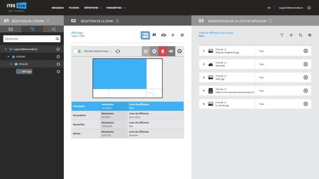Open the PARAMÈTRES dropdown menu
Viewport: 319px width, 179px height.
[116, 8]
